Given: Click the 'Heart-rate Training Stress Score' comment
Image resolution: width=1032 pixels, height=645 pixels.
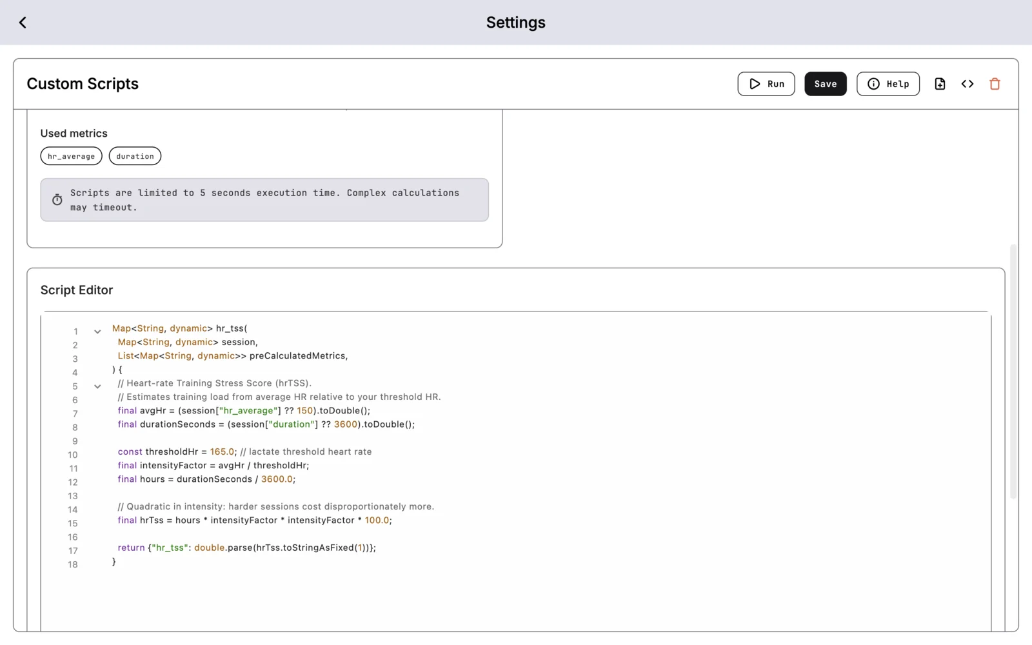Looking at the screenshot, I should (214, 383).
